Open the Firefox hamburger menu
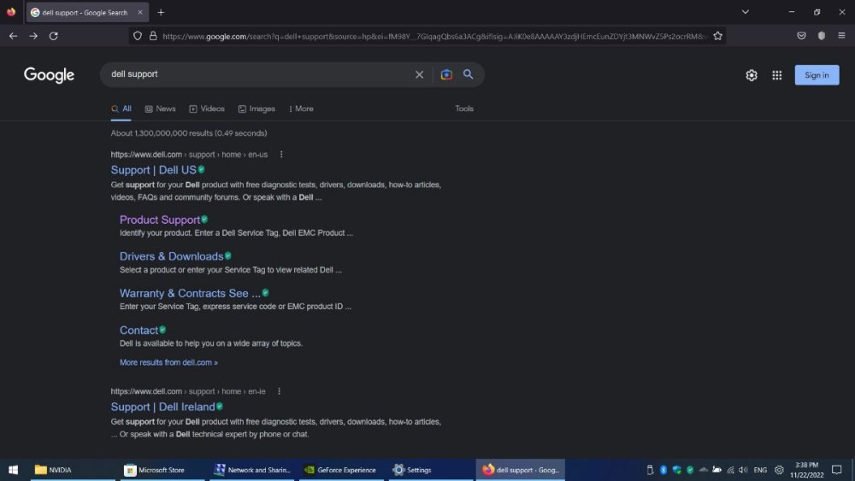 pyautogui.click(x=841, y=36)
